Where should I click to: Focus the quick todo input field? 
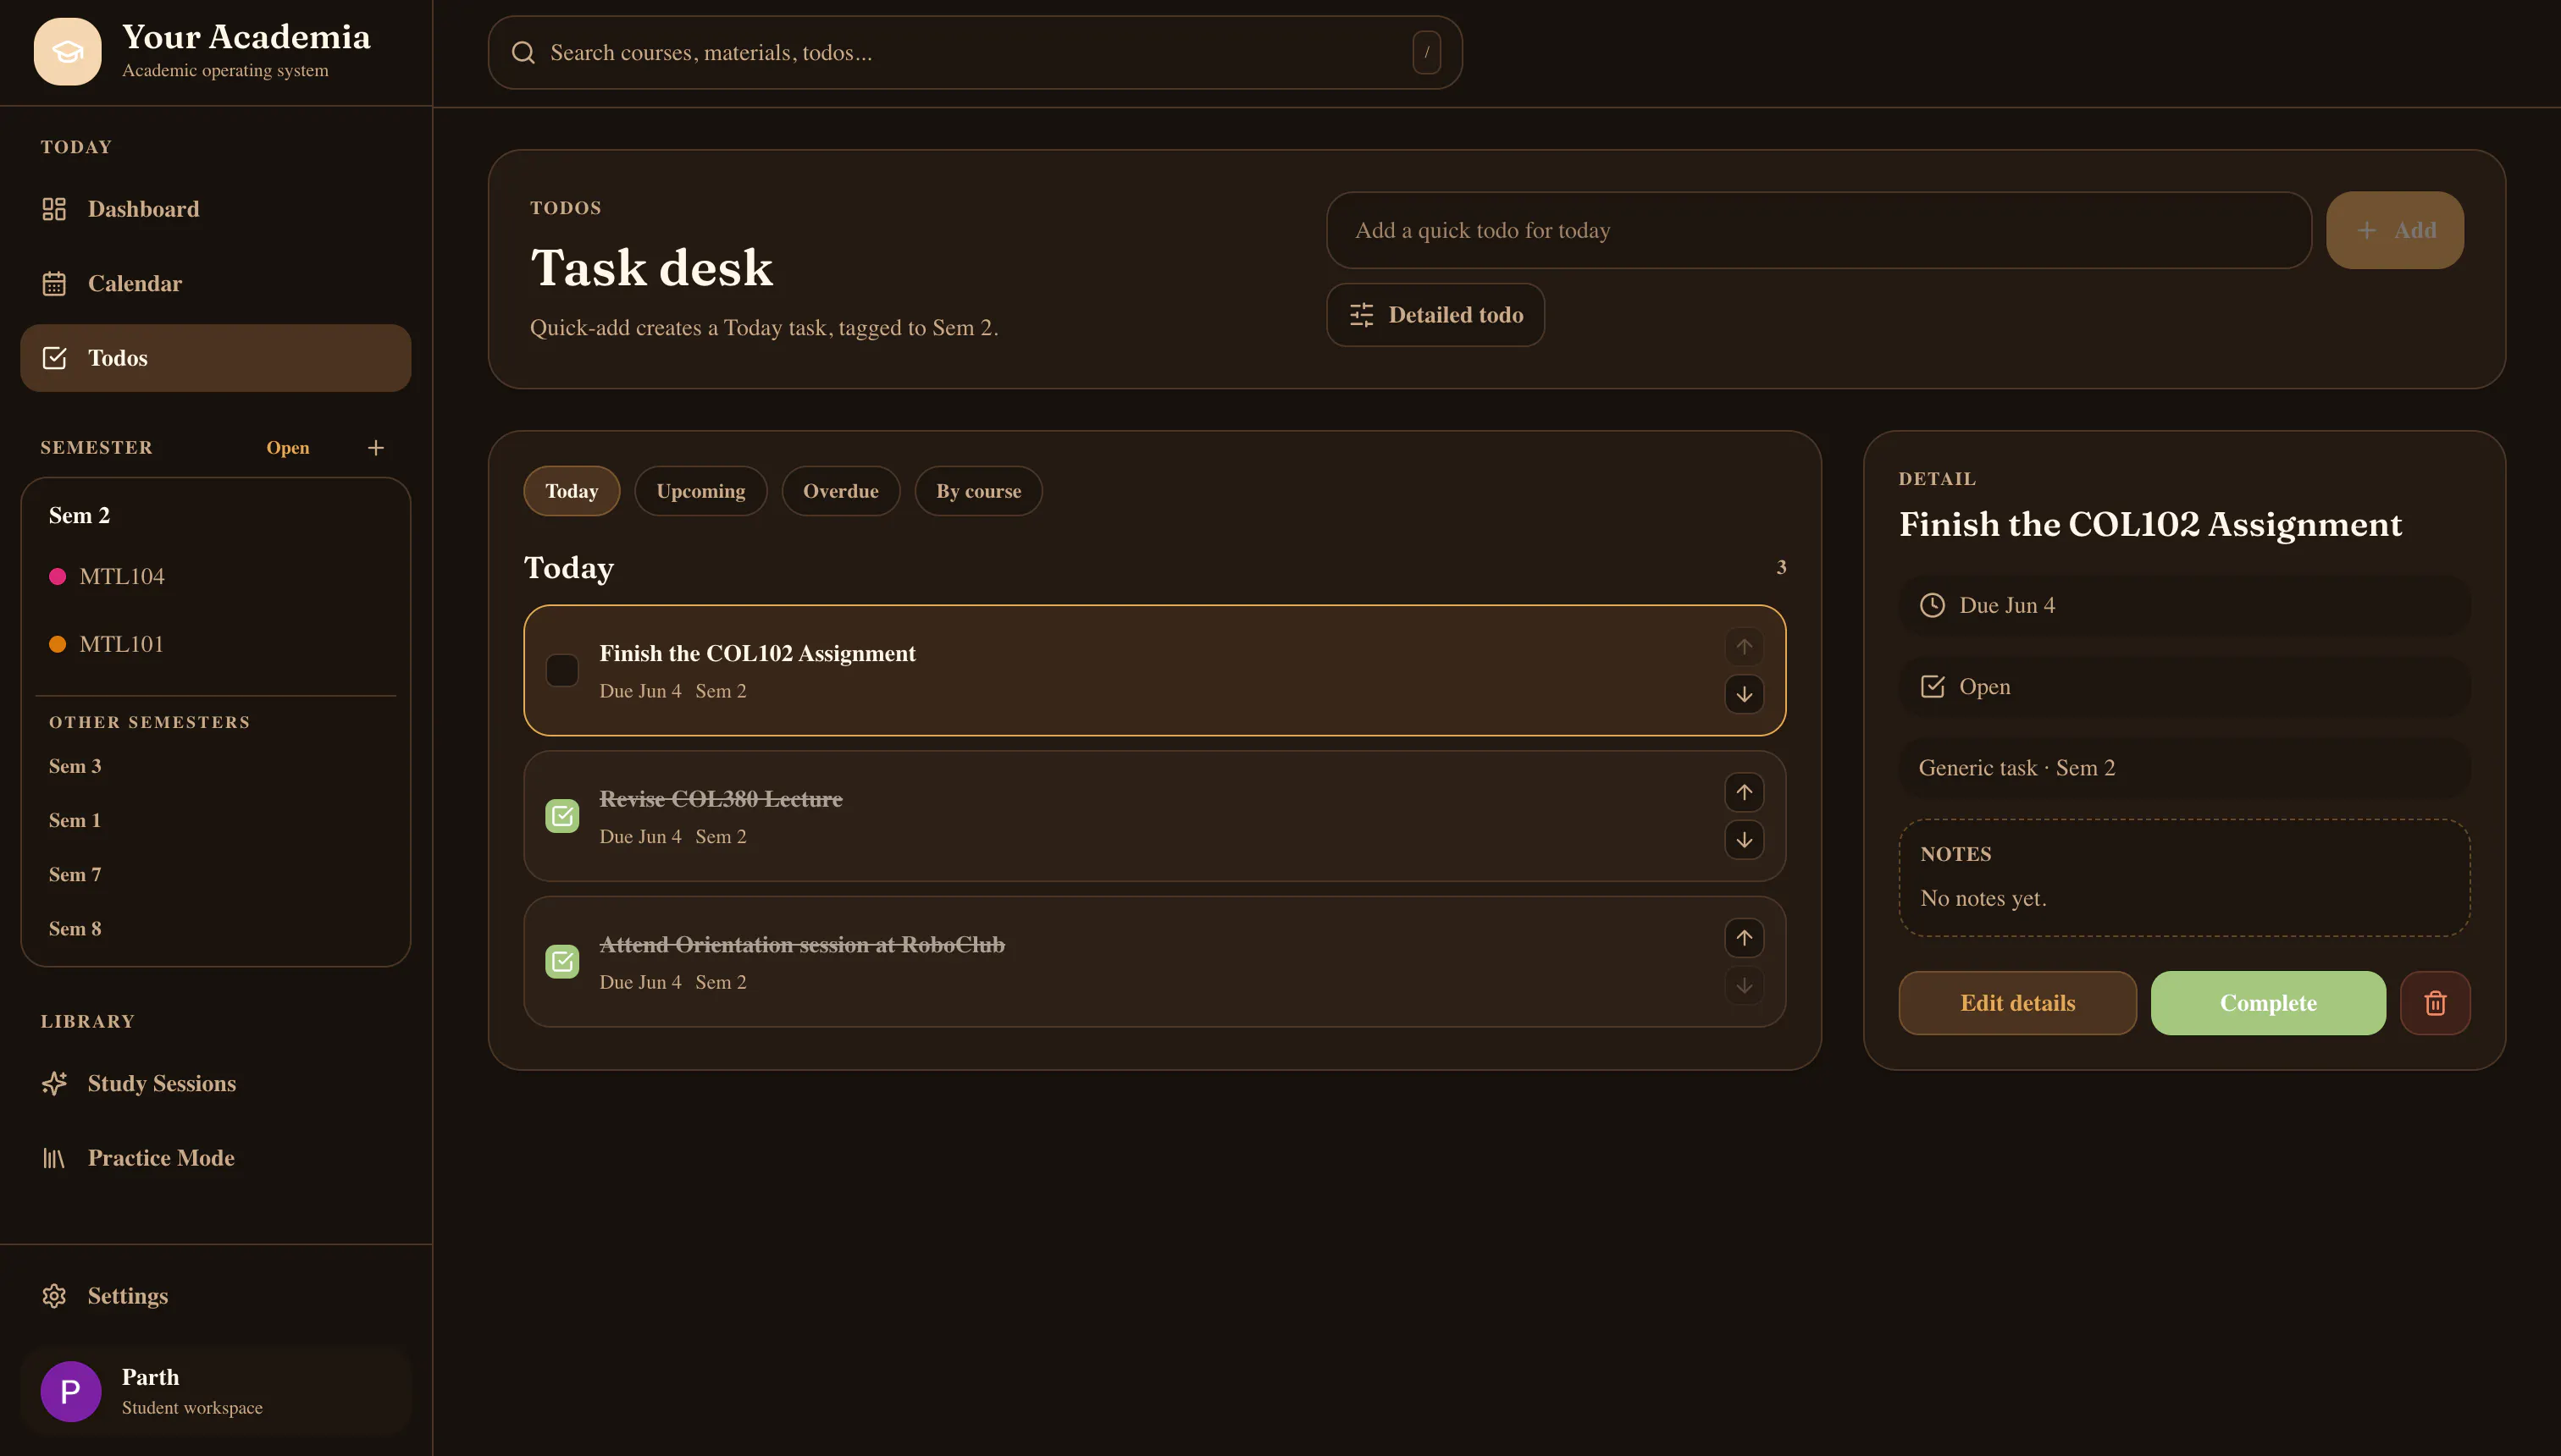click(x=1819, y=230)
